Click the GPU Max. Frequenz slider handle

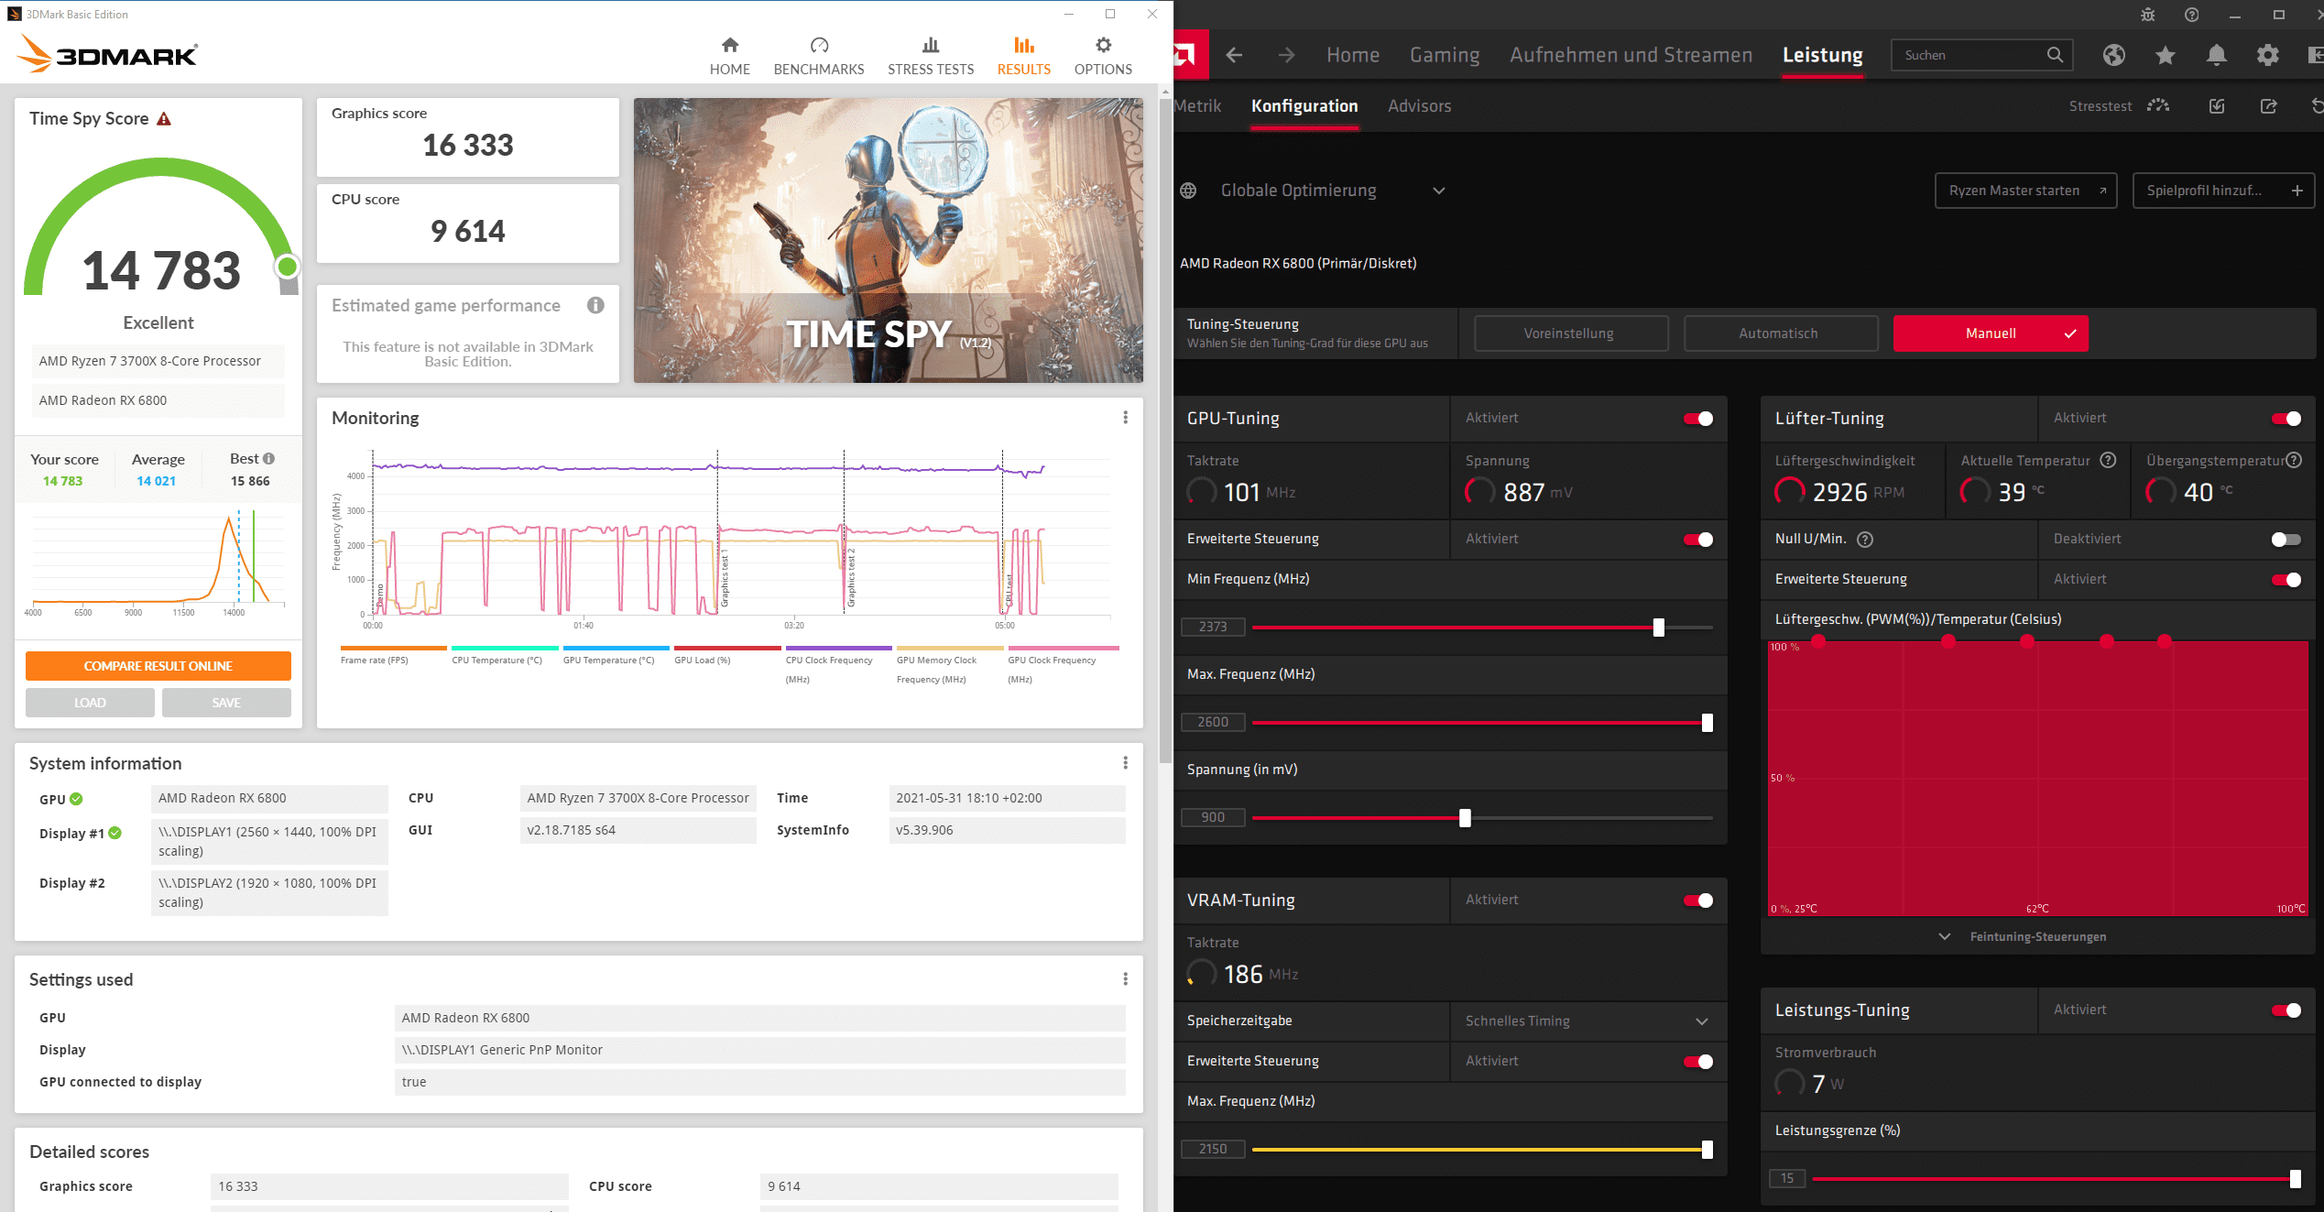tap(1707, 723)
